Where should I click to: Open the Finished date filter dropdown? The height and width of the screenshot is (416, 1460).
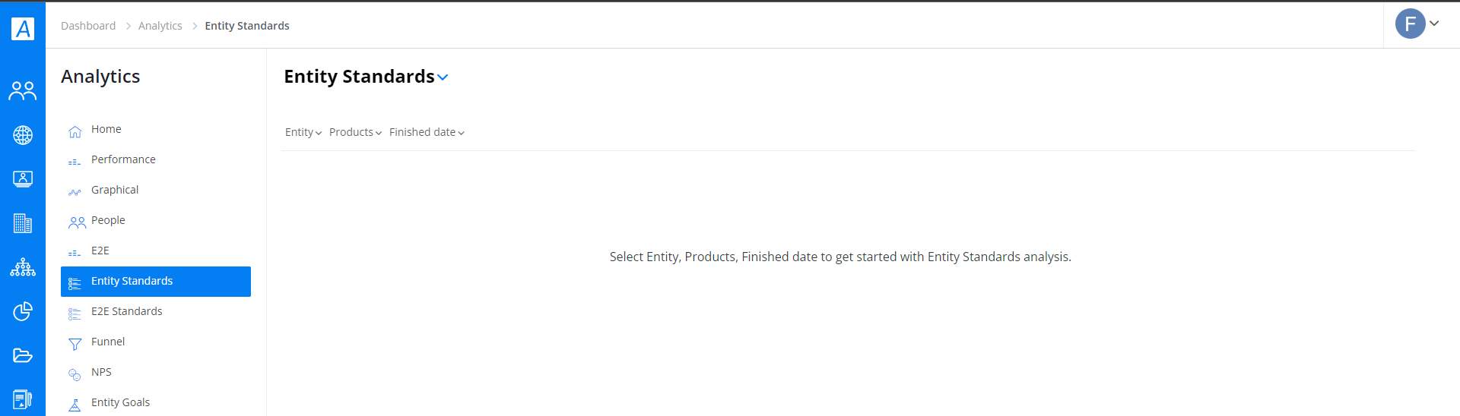pos(427,132)
